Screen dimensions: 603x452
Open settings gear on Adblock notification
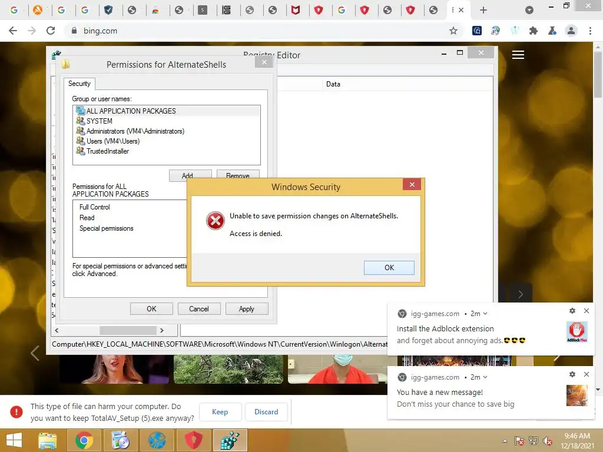[572, 311]
